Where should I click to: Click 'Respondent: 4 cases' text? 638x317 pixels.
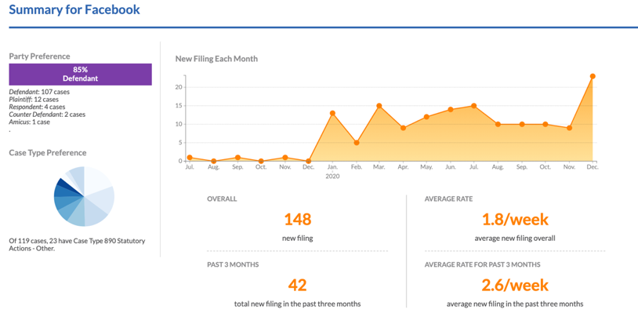pyautogui.click(x=37, y=107)
